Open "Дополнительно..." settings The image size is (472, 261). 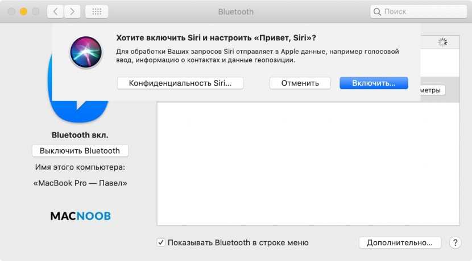point(400,242)
